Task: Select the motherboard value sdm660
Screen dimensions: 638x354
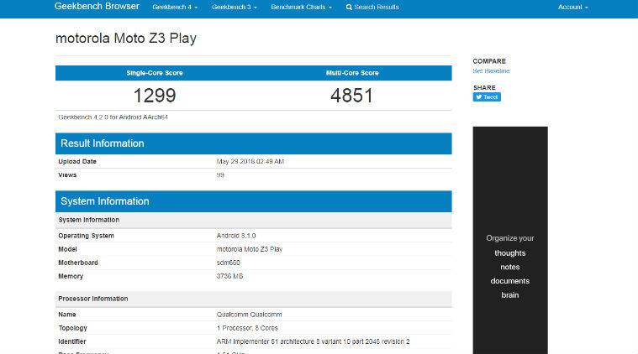Action: (229, 263)
